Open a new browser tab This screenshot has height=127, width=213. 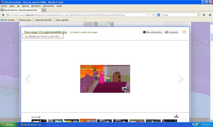[x=44, y=10]
